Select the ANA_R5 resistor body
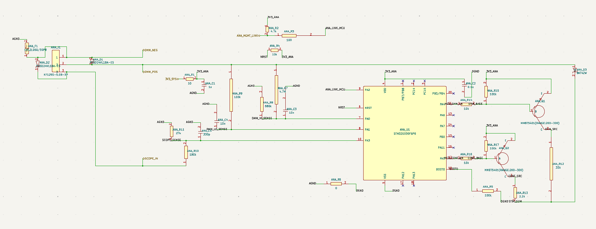 click(488, 191)
